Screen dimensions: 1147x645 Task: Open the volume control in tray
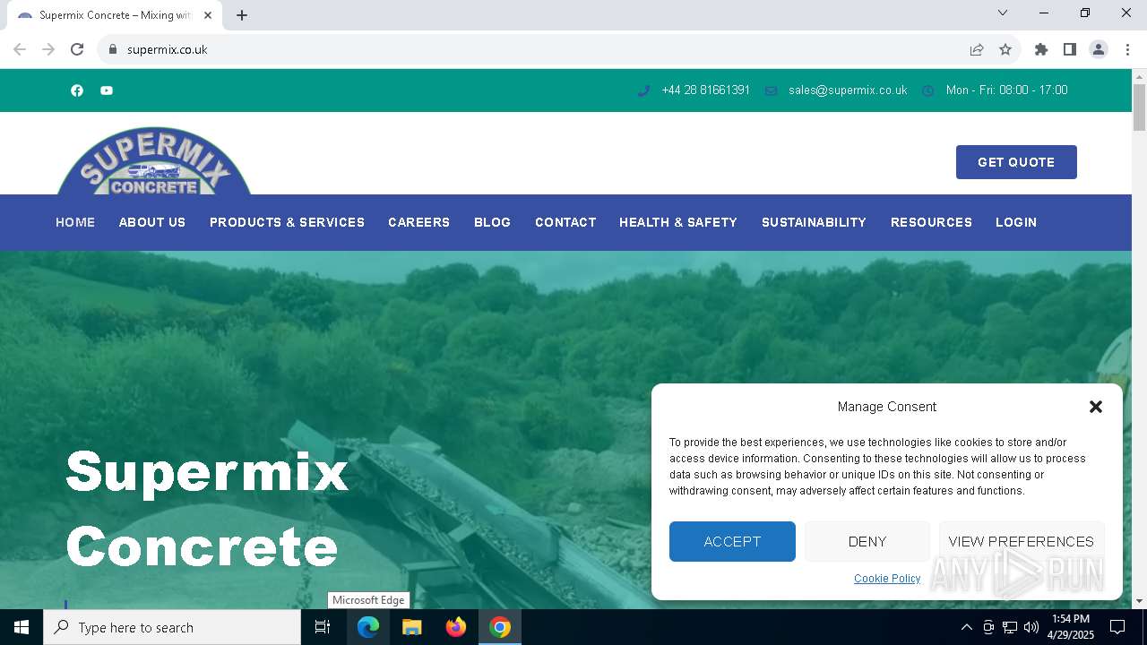[x=1031, y=627]
